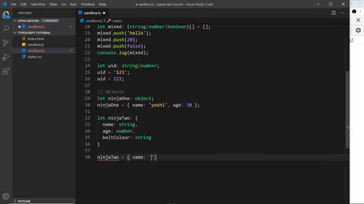364x204 pixels.
Task: Click the VS Code logo icon
Action: [x=4, y=4]
